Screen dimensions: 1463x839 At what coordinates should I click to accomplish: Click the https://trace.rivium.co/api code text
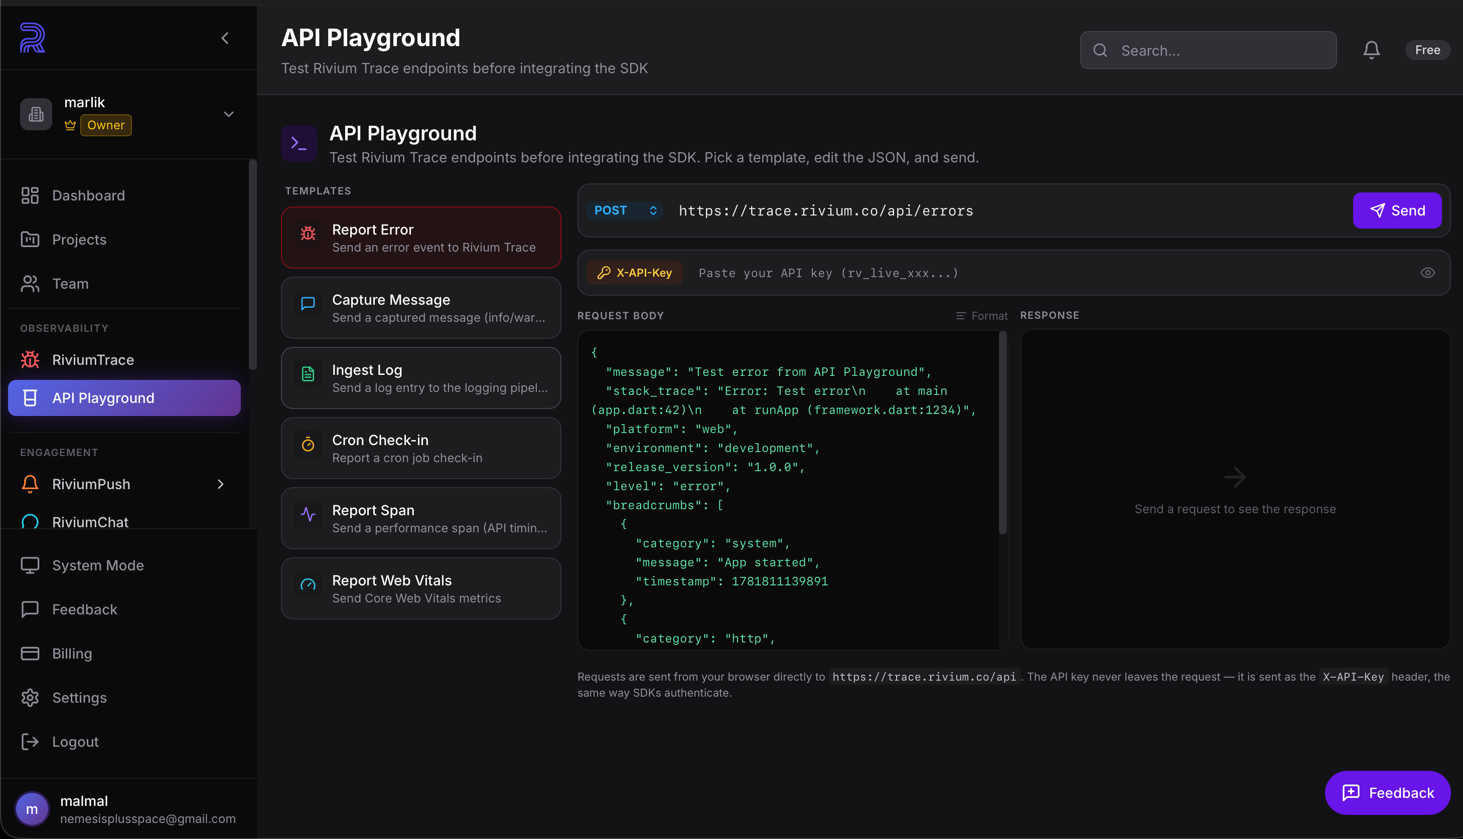coord(924,677)
